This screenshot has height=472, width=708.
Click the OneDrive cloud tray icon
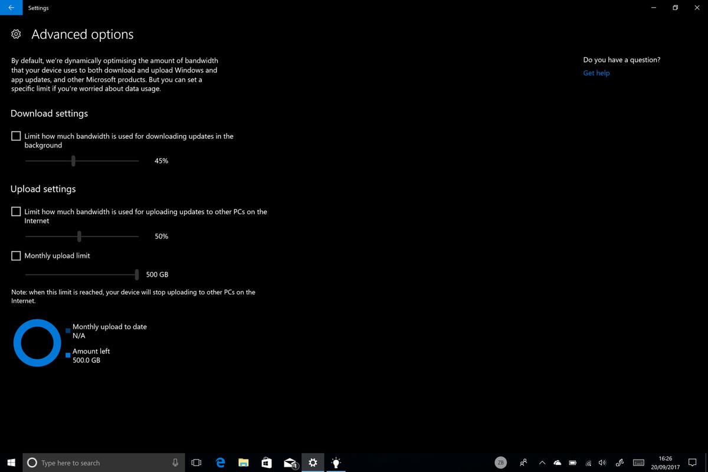click(557, 463)
